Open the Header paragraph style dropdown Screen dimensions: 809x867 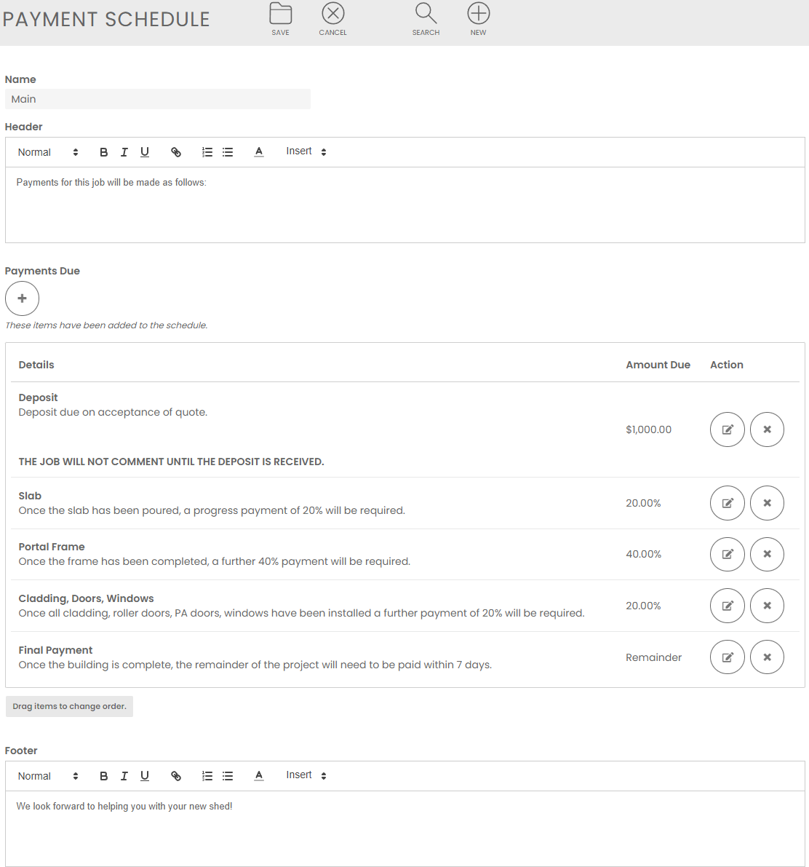(x=47, y=152)
